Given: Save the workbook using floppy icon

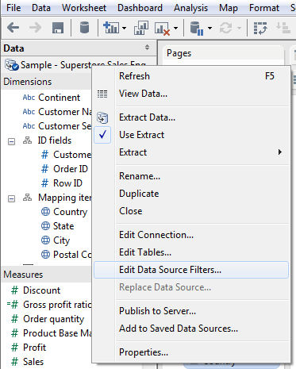Looking at the screenshot, I should (58, 28).
